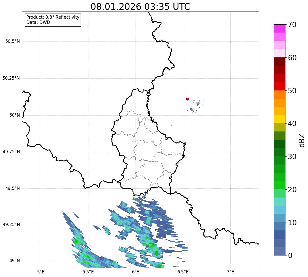Click the colorbar tick label 30
Screen dimensions: 308x277
tap(292, 157)
